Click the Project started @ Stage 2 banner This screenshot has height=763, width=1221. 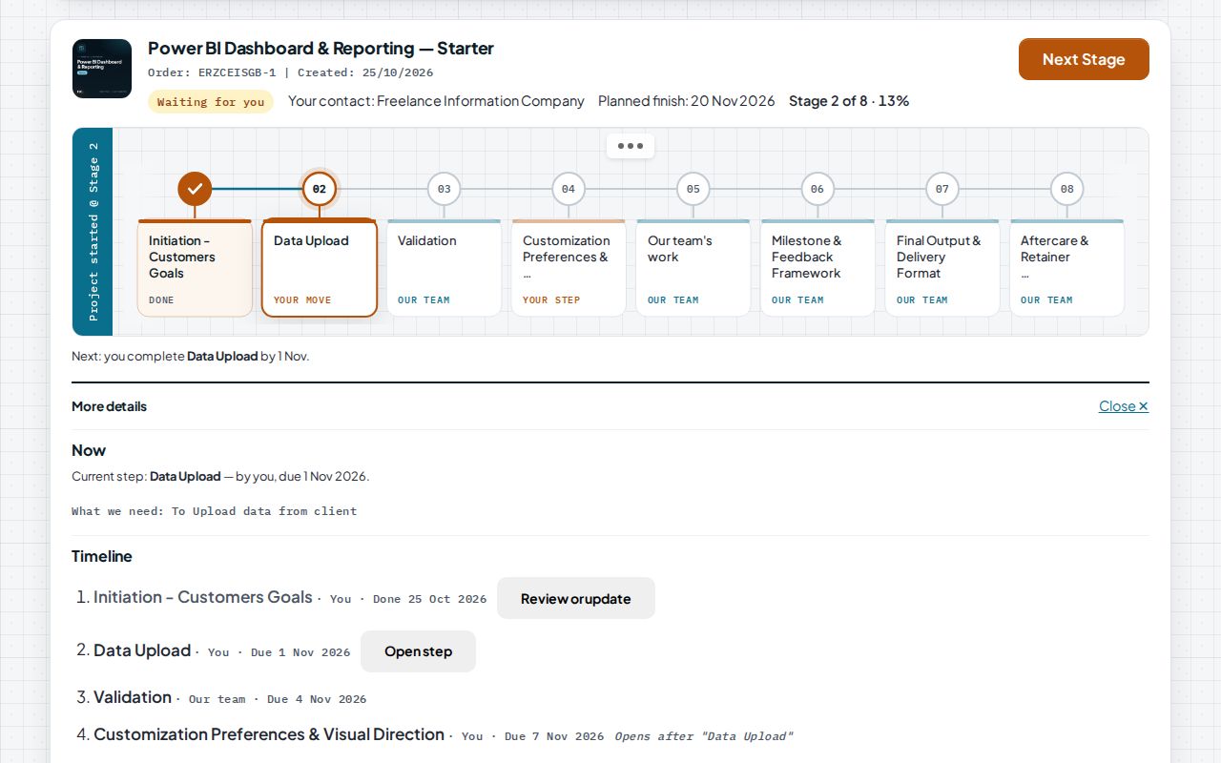93,232
